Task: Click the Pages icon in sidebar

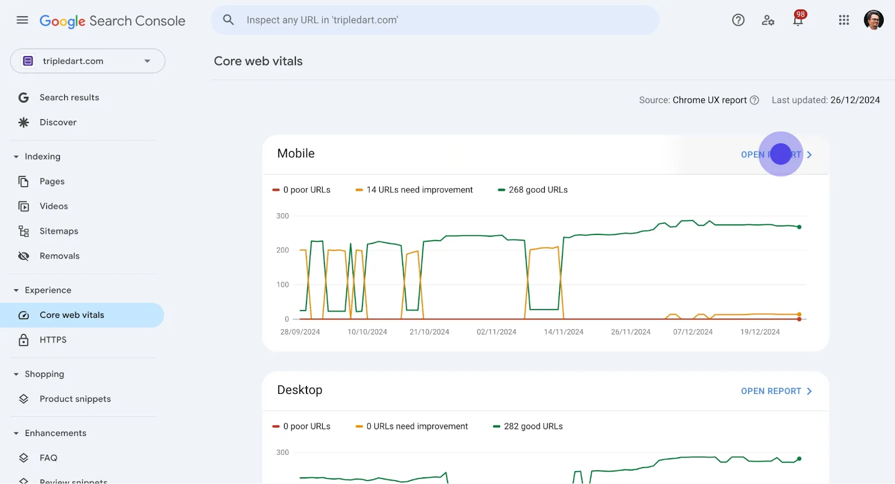Action: (x=23, y=181)
